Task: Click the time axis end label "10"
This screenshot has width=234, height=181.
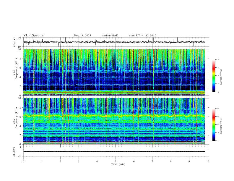Action: click(208, 161)
